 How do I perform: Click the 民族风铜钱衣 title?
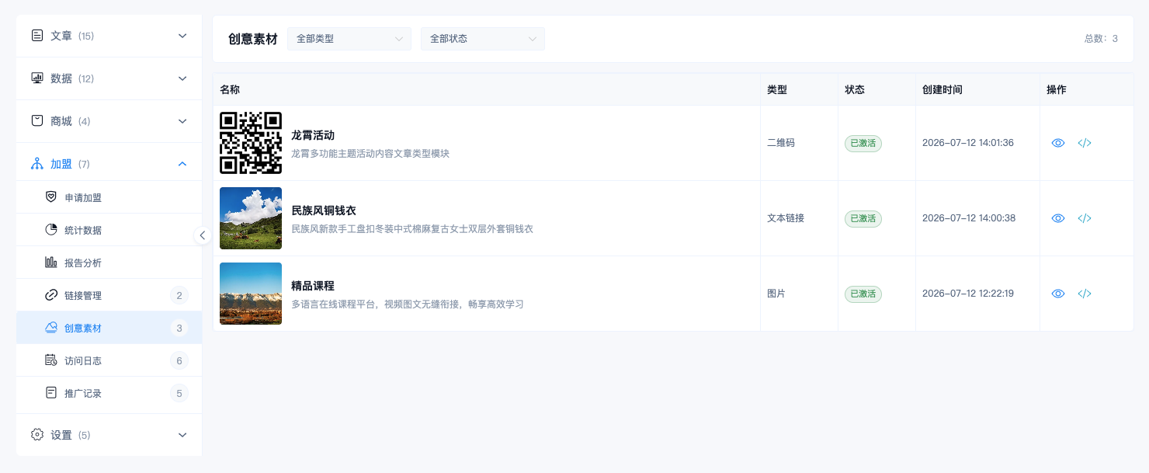tap(324, 210)
